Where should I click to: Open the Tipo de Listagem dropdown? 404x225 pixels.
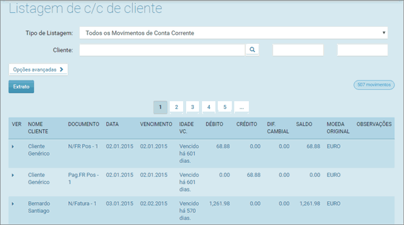coord(234,33)
